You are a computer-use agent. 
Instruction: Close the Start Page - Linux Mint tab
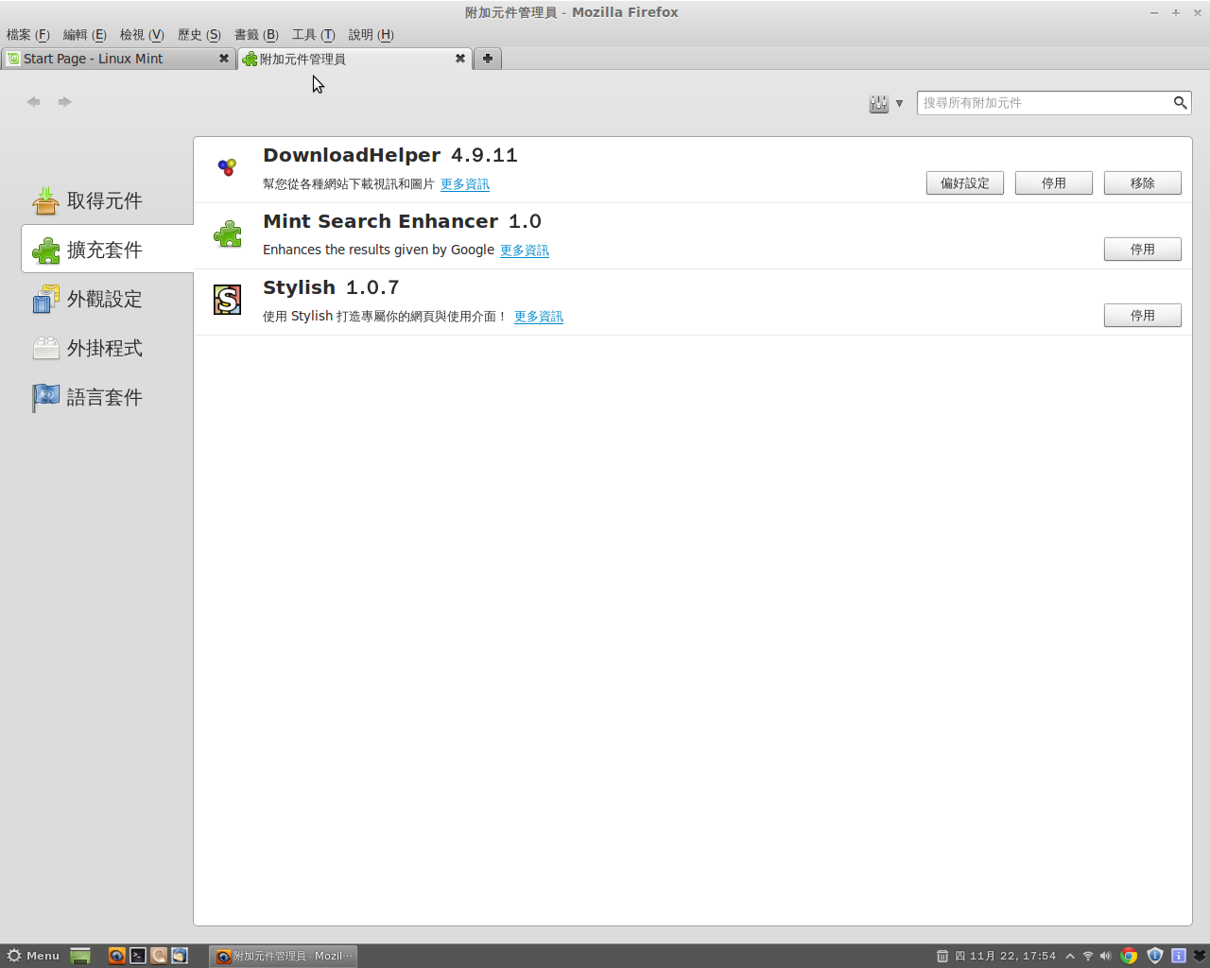click(x=224, y=59)
